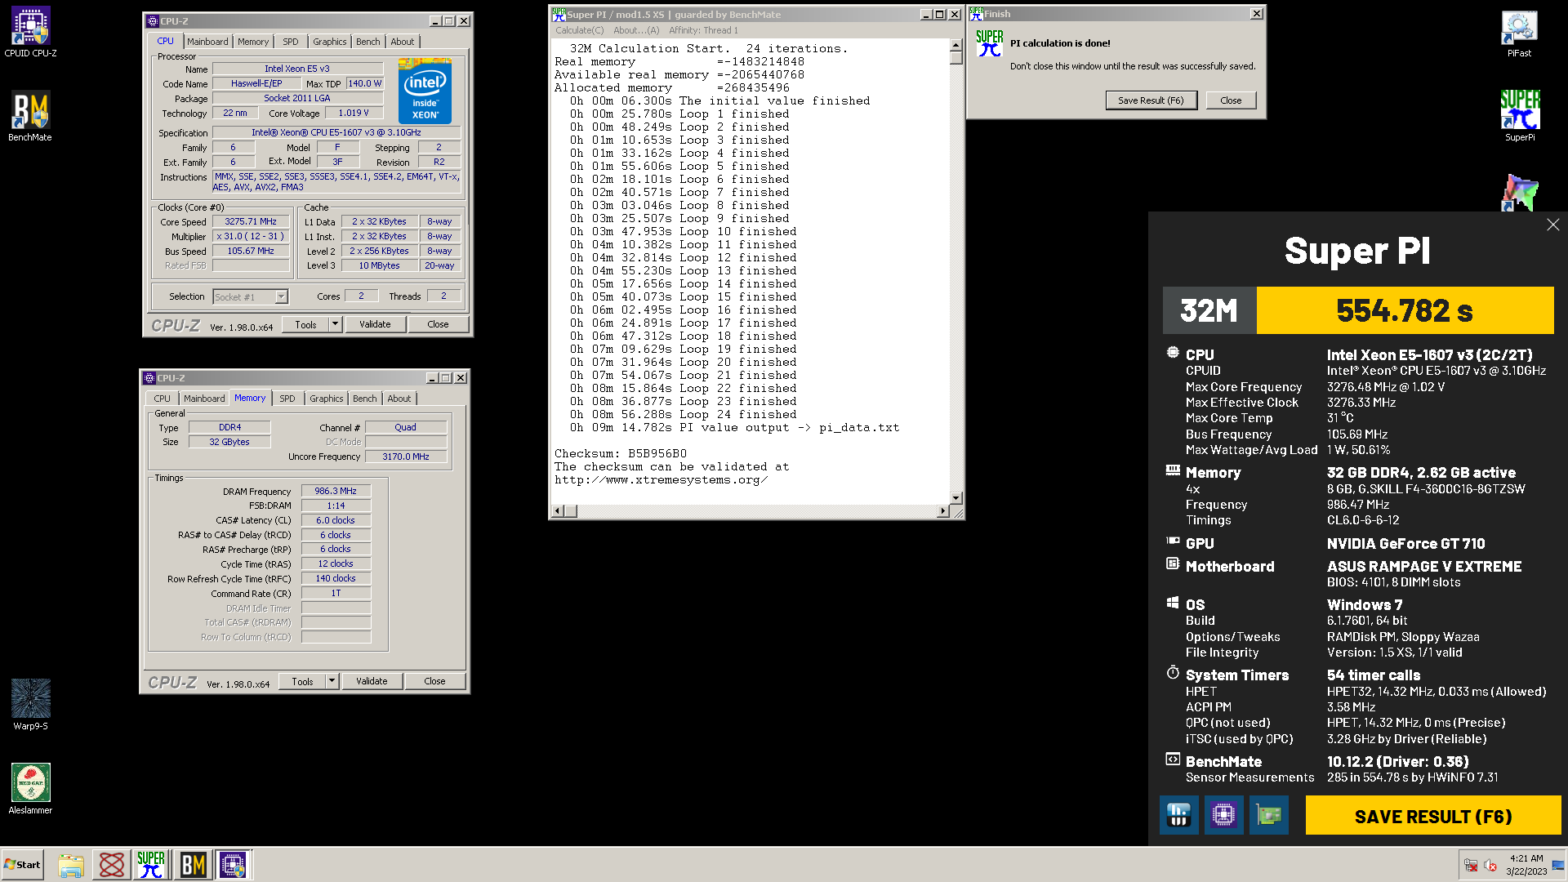Click the OS Windows logo icon in BenchMate
Viewport: 1568px width, 882px height.
(1173, 603)
